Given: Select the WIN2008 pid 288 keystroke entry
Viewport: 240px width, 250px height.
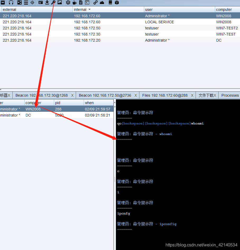Looking at the screenshot, I should pos(57,109).
